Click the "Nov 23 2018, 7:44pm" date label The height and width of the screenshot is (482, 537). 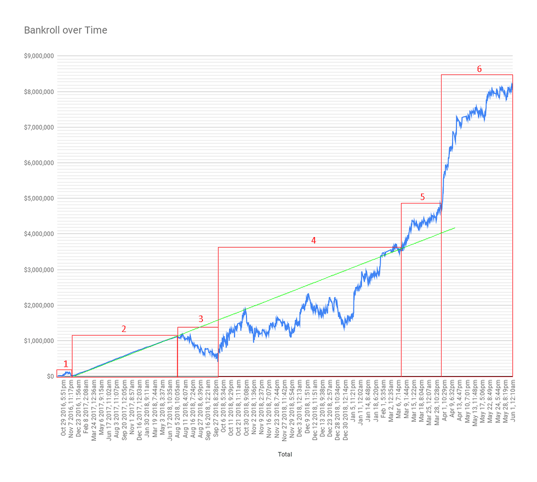point(276,409)
